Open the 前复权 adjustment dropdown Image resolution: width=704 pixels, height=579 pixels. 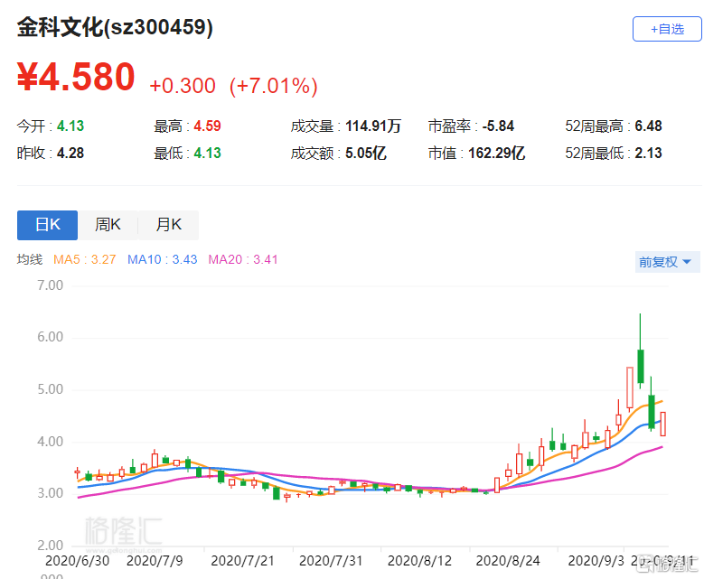pos(666,262)
